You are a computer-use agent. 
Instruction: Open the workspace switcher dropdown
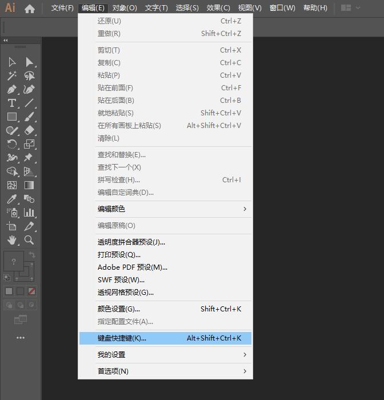coord(351,8)
